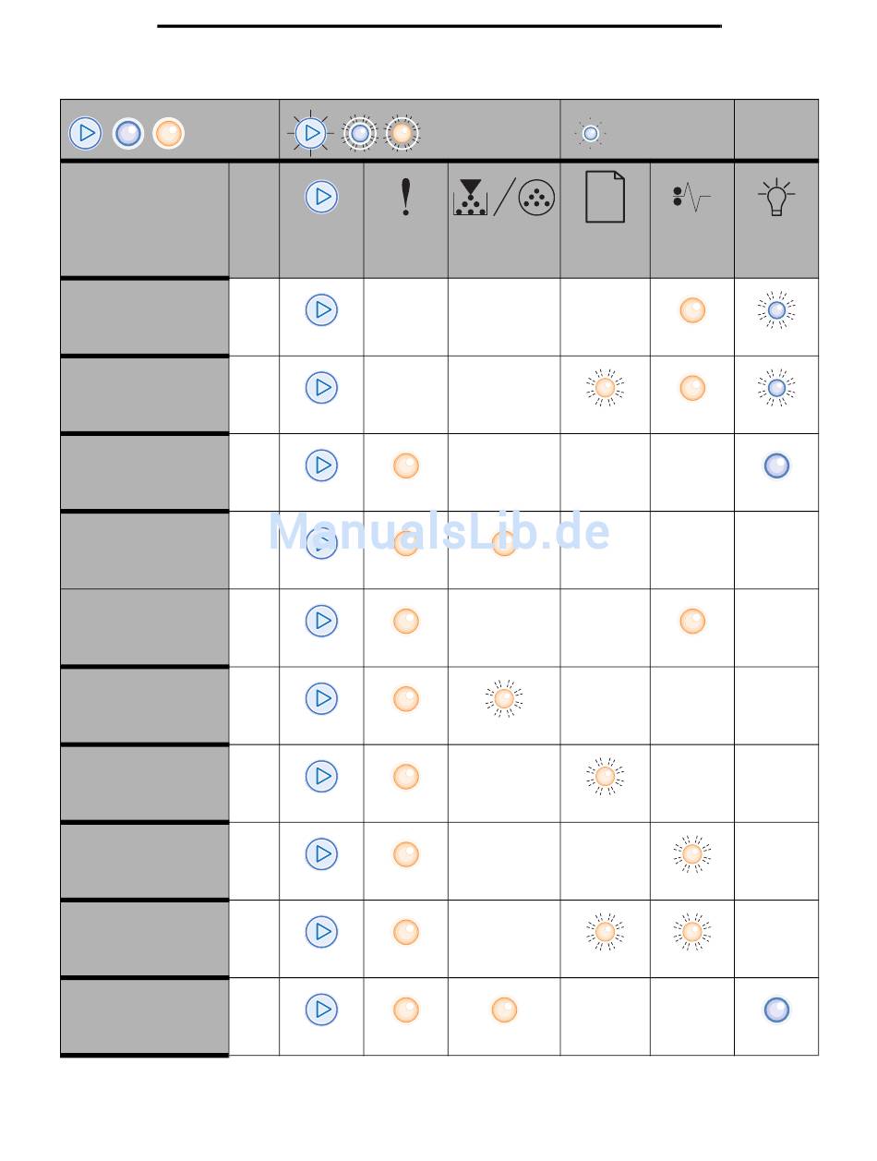Select the solid blue light in top-left legend
Image resolution: width=877 pixels, height=1161 pixels.
[128, 133]
